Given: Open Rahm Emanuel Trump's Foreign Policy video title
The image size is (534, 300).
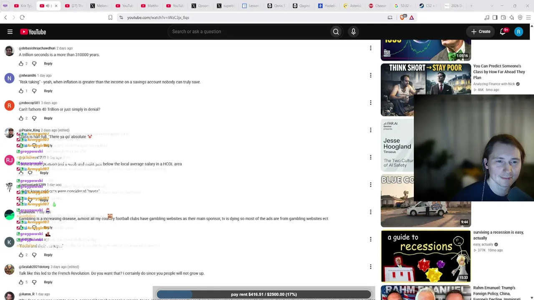Looking at the screenshot, I should pyautogui.click(x=496, y=293).
